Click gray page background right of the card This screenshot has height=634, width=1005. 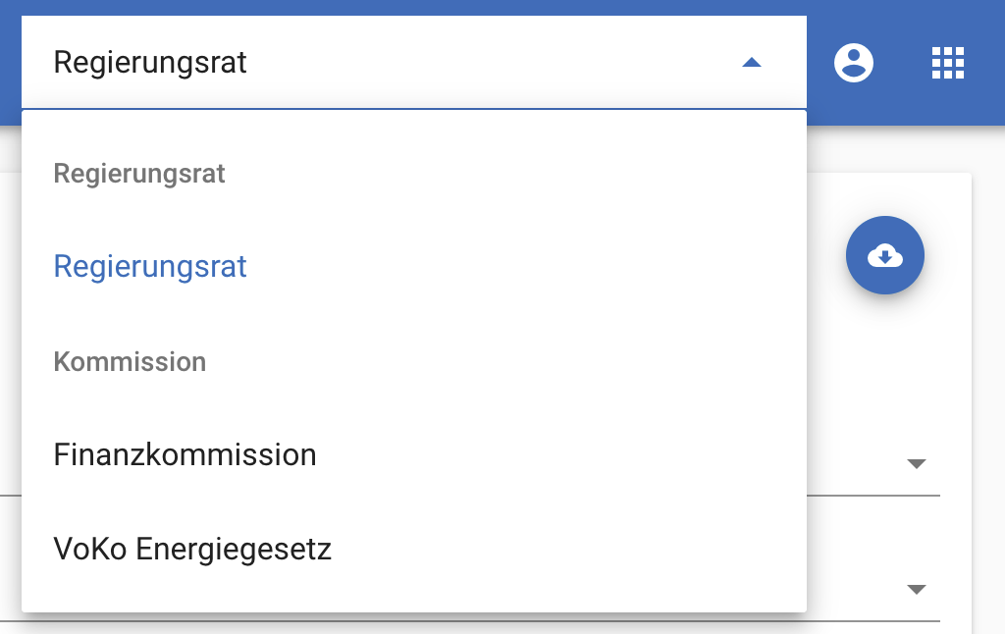click(988, 393)
